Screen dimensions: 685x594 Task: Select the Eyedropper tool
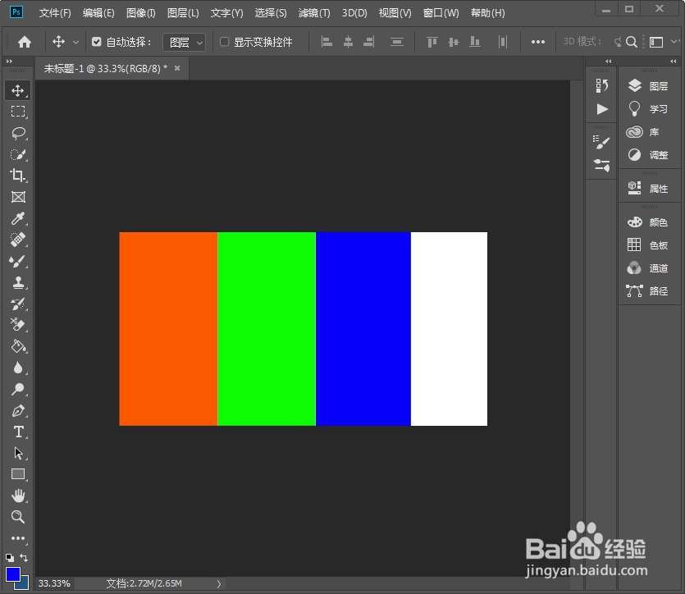coord(18,218)
